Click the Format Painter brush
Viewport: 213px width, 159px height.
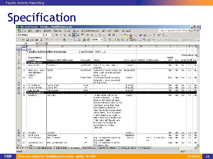pyautogui.click(x=46, y=40)
